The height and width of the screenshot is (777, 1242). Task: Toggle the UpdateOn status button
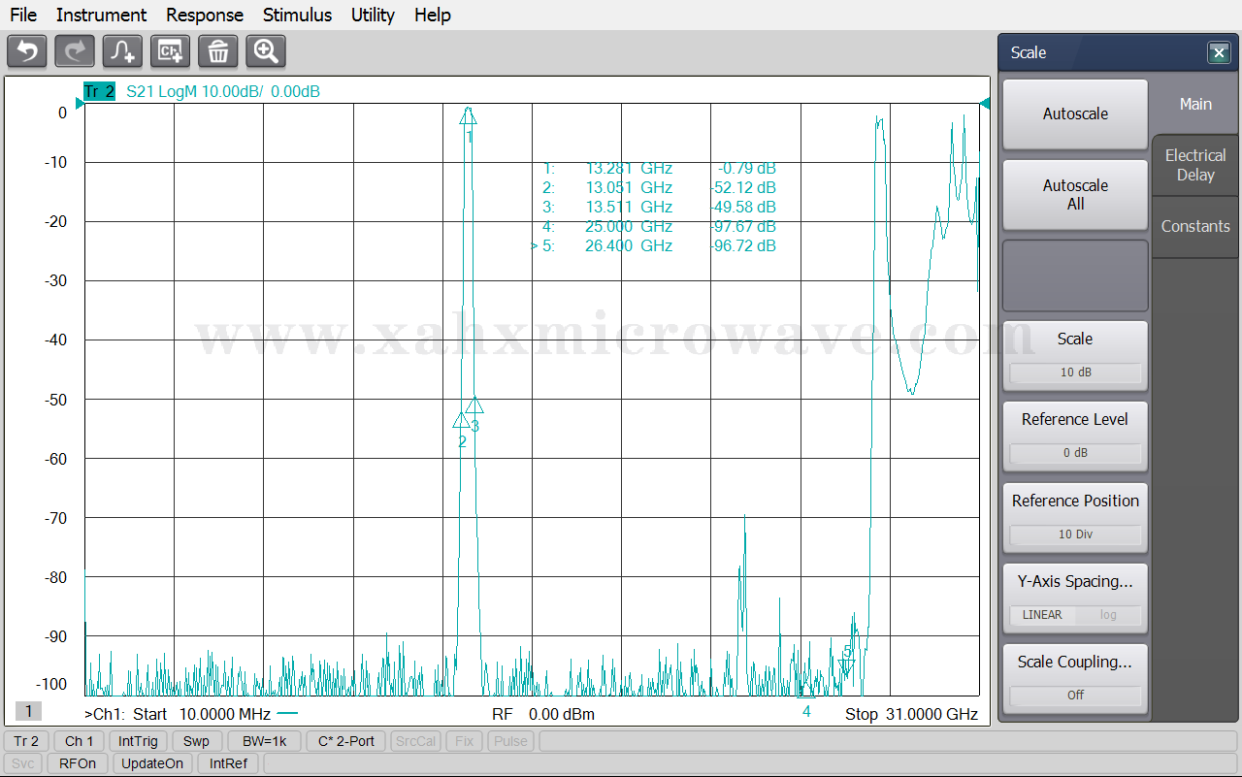(x=152, y=763)
